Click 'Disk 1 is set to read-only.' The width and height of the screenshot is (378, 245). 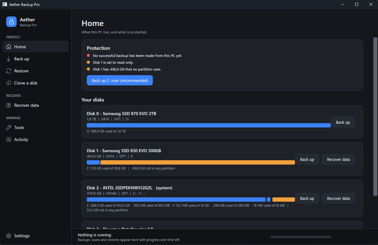coord(113,62)
